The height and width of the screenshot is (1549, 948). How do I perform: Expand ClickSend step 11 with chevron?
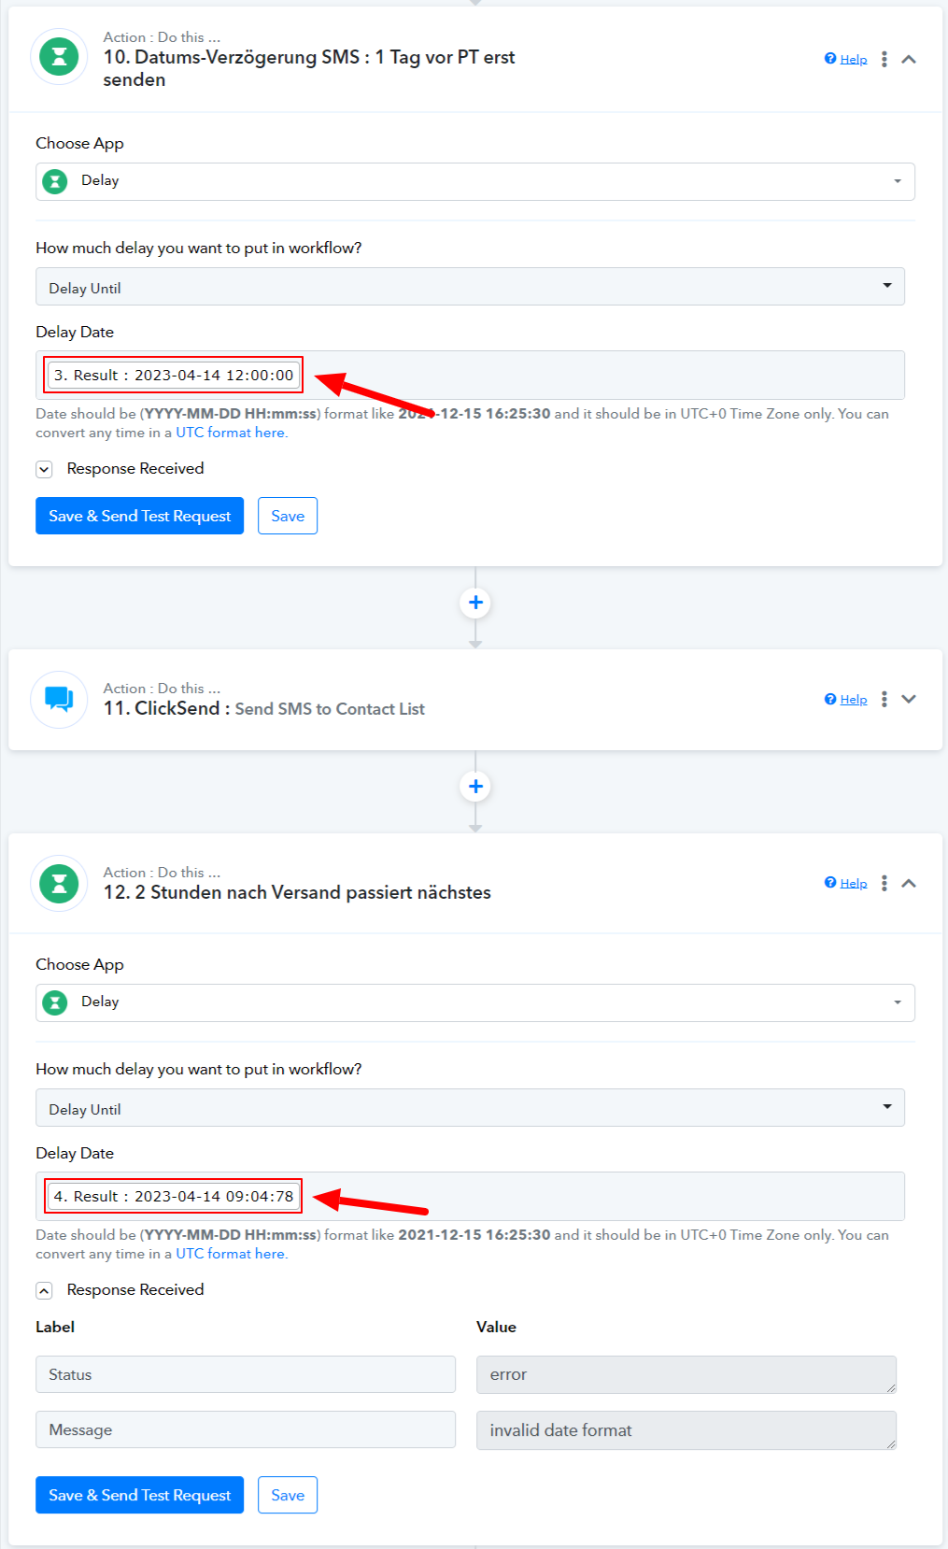[x=909, y=699]
